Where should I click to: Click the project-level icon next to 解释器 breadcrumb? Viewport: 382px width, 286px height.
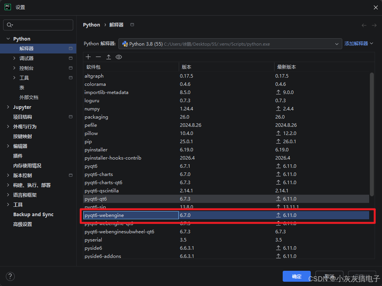pyautogui.click(x=132, y=25)
